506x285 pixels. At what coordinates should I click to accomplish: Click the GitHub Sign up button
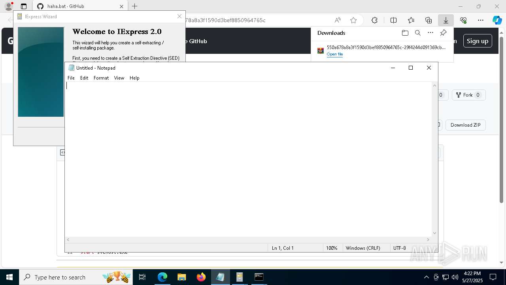pyautogui.click(x=478, y=41)
